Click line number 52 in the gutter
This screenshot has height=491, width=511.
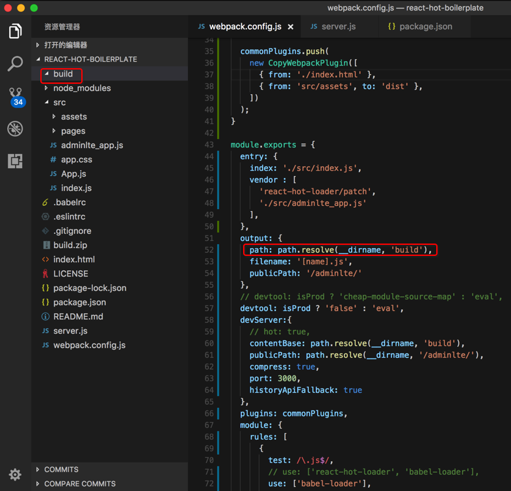click(x=208, y=250)
